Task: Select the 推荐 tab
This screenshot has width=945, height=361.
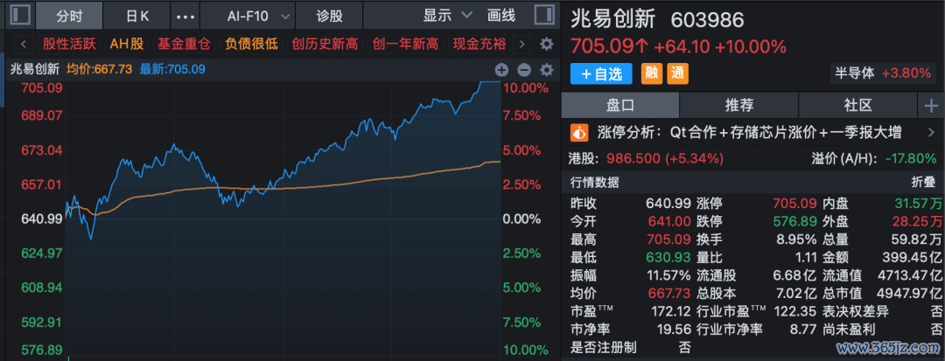Action: [x=738, y=106]
